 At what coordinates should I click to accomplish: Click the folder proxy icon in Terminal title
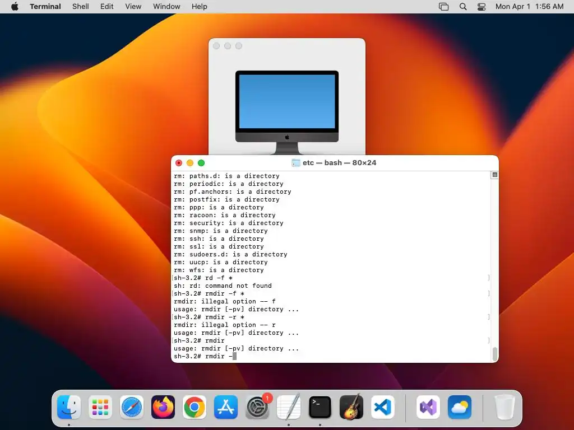tap(296, 163)
